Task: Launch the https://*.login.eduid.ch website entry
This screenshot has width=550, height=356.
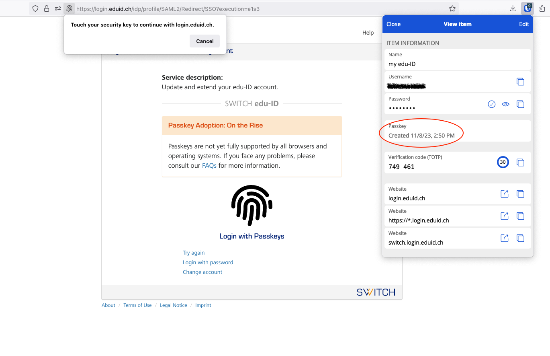Action: pyautogui.click(x=505, y=216)
